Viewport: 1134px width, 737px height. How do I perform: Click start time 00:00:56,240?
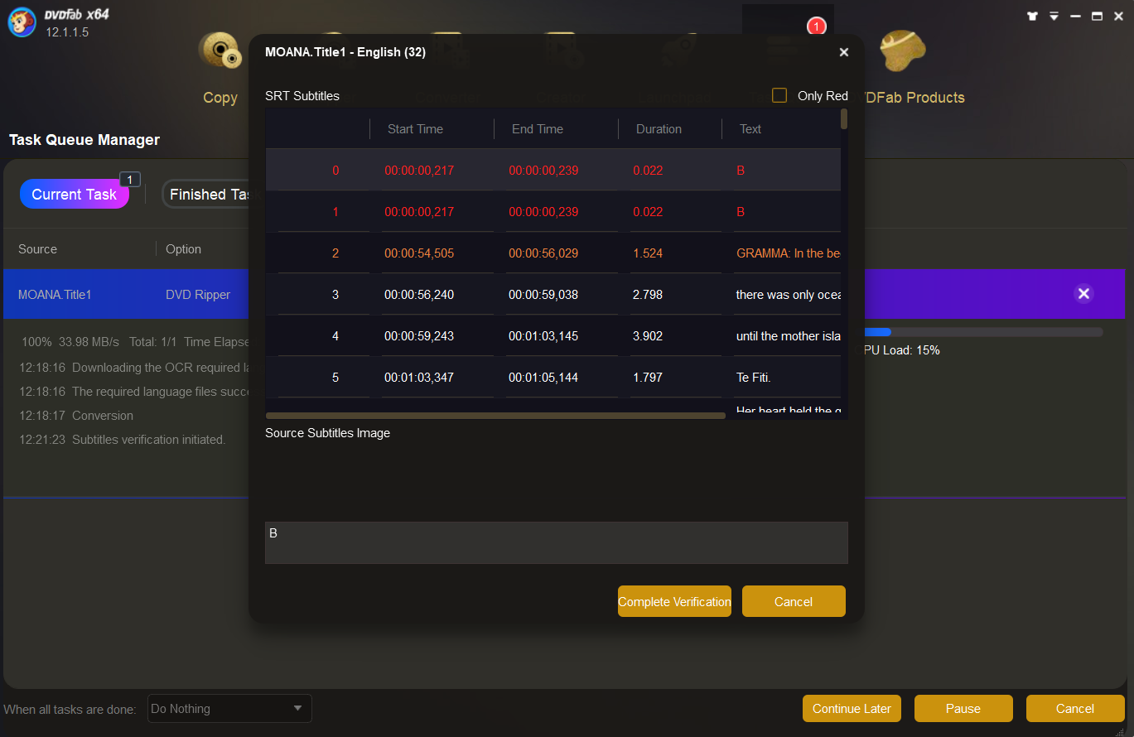tap(419, 295)
